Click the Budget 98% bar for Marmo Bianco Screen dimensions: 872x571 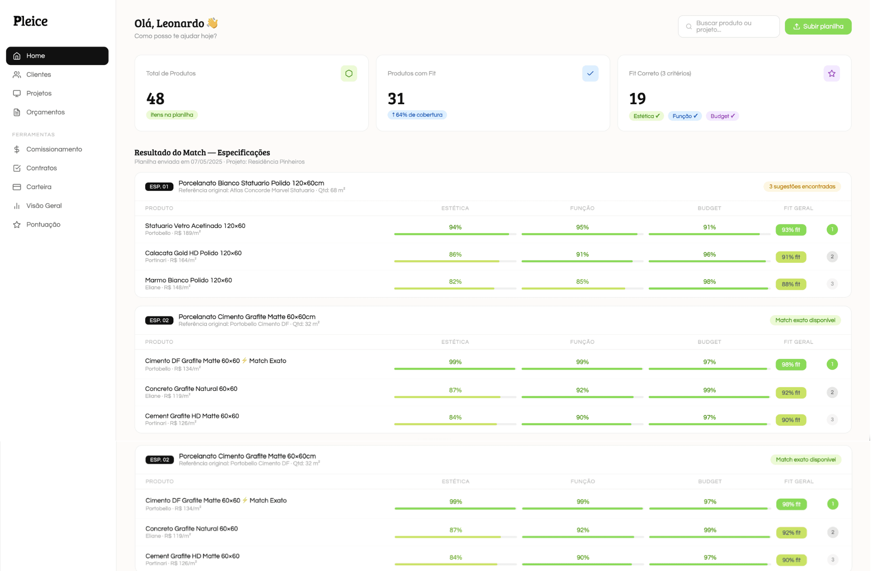709,288
